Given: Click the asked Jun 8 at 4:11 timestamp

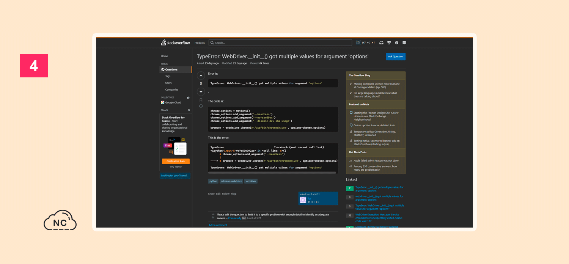Looking at the screenshot, I should (310, 194).
